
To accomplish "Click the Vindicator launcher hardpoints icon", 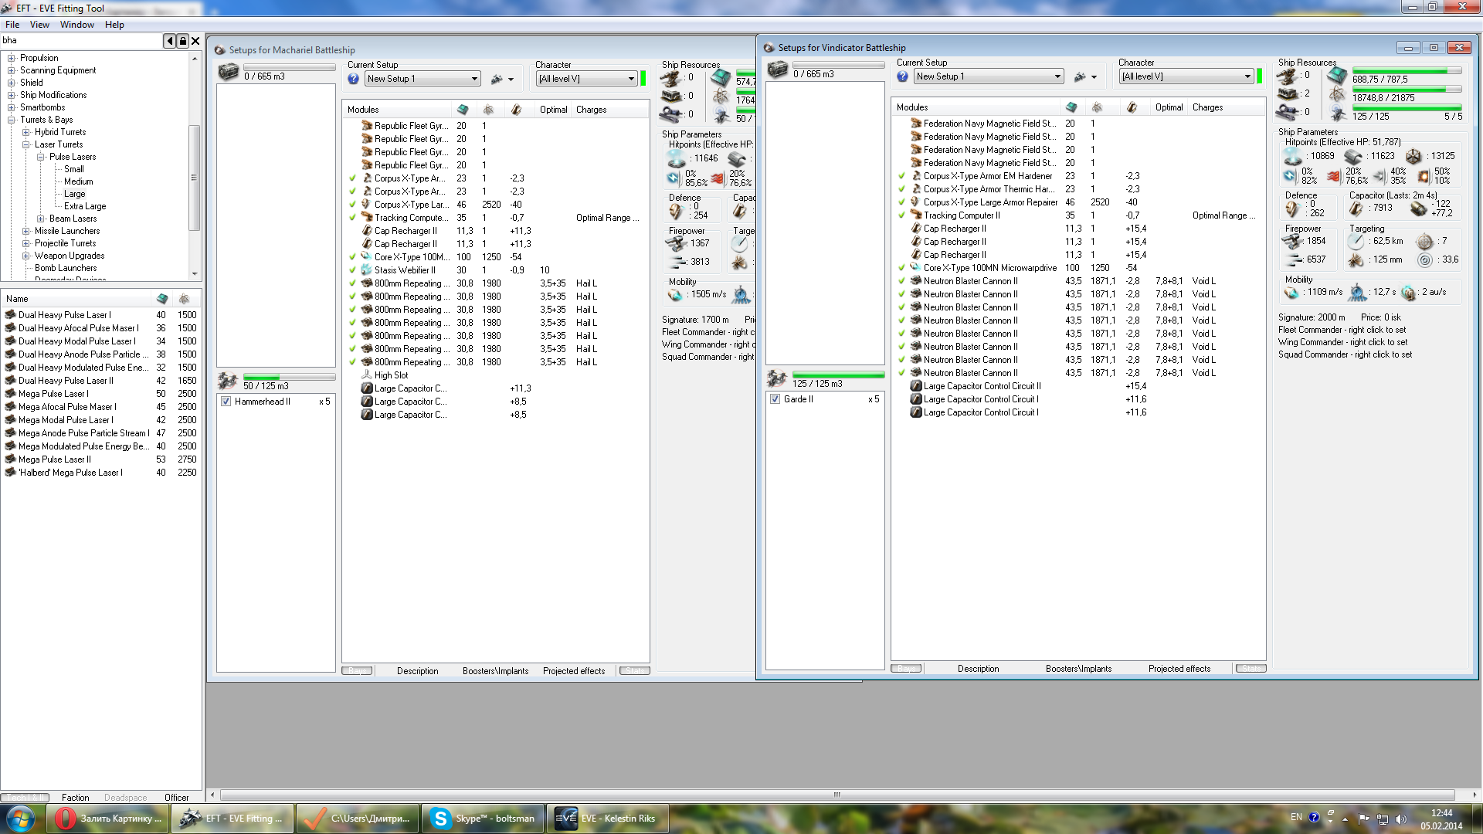I will point(1287,94).
